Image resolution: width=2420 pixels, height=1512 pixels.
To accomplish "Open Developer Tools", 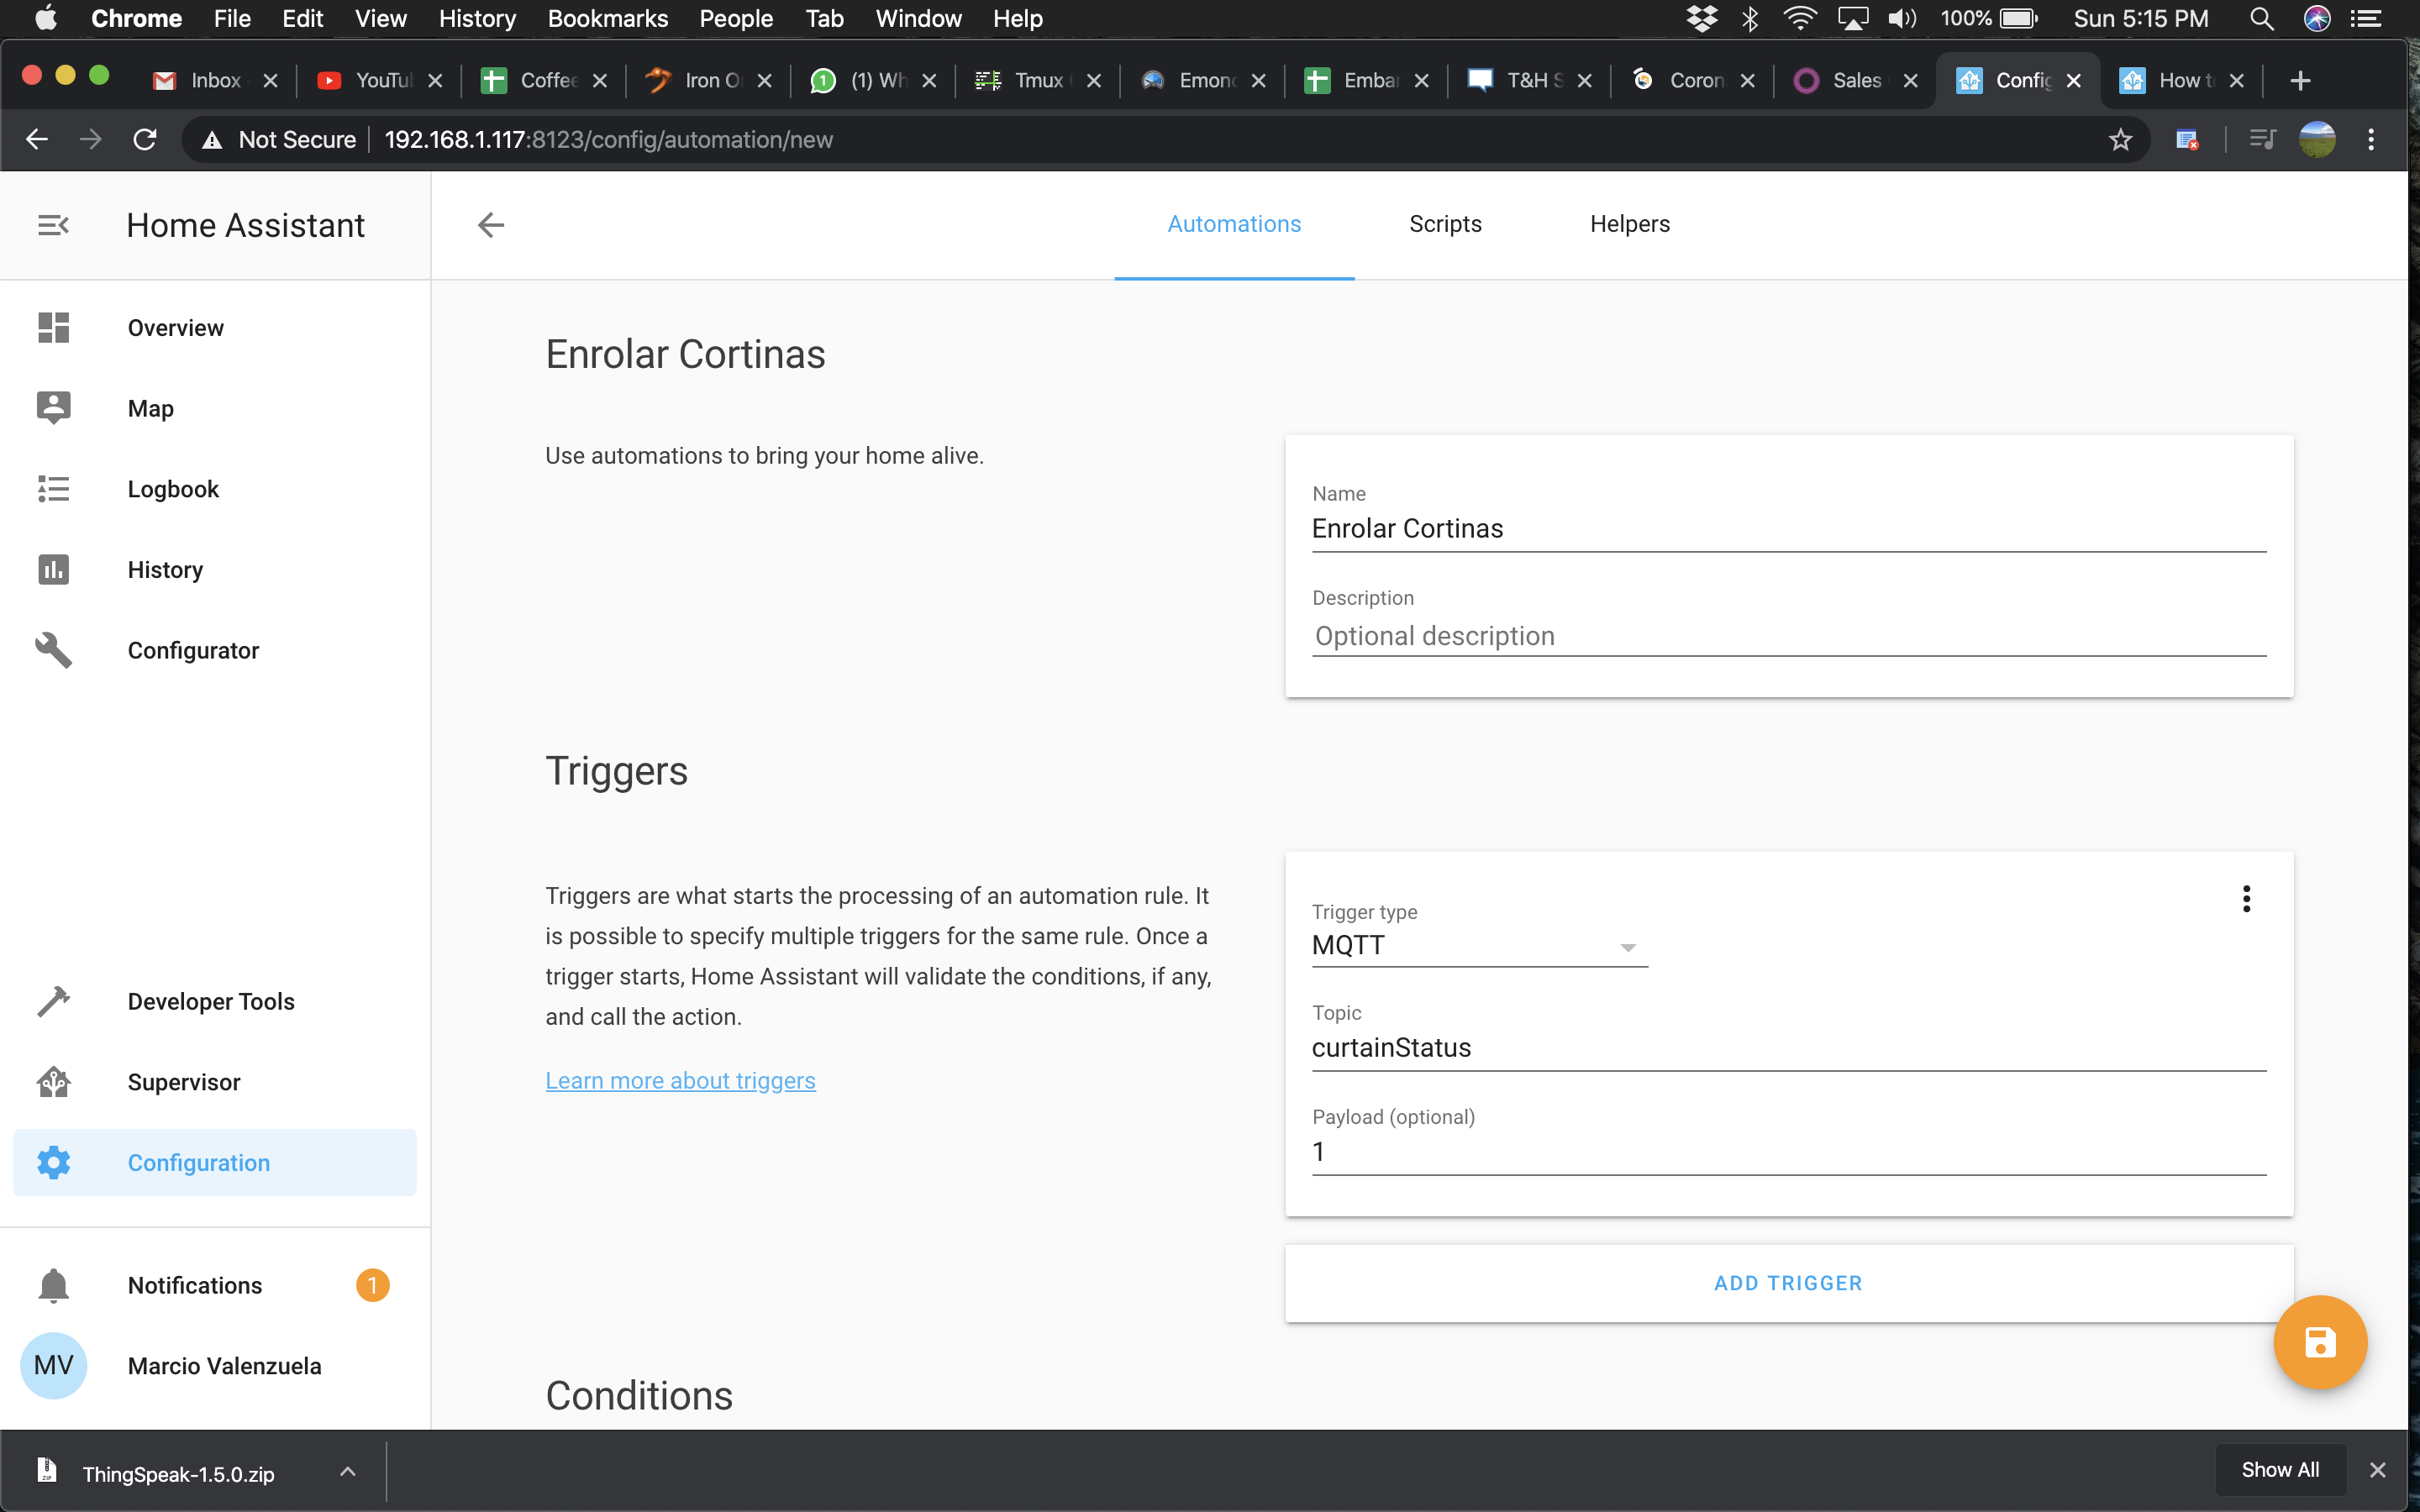I will pyautogui.click(x=211, y=1001).
